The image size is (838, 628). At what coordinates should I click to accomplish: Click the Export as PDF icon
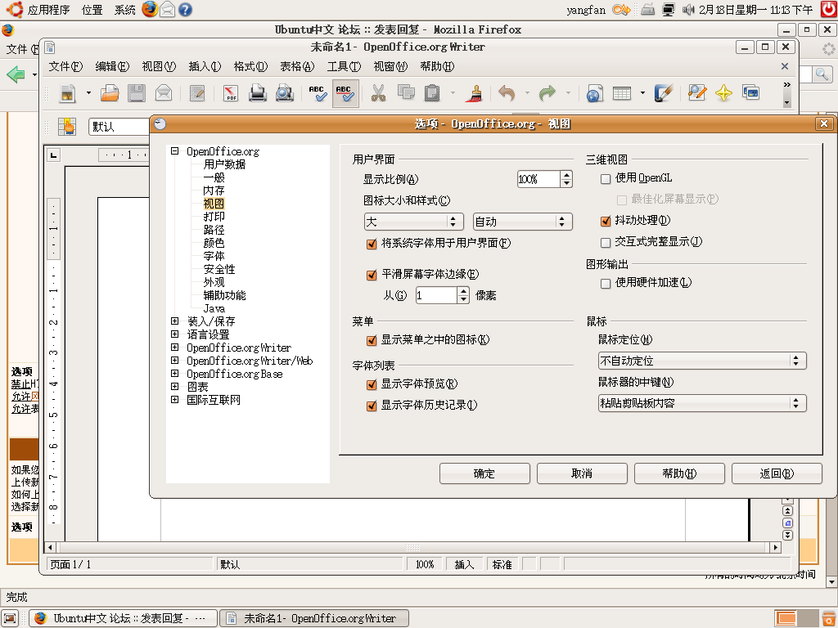coord(231,93)
